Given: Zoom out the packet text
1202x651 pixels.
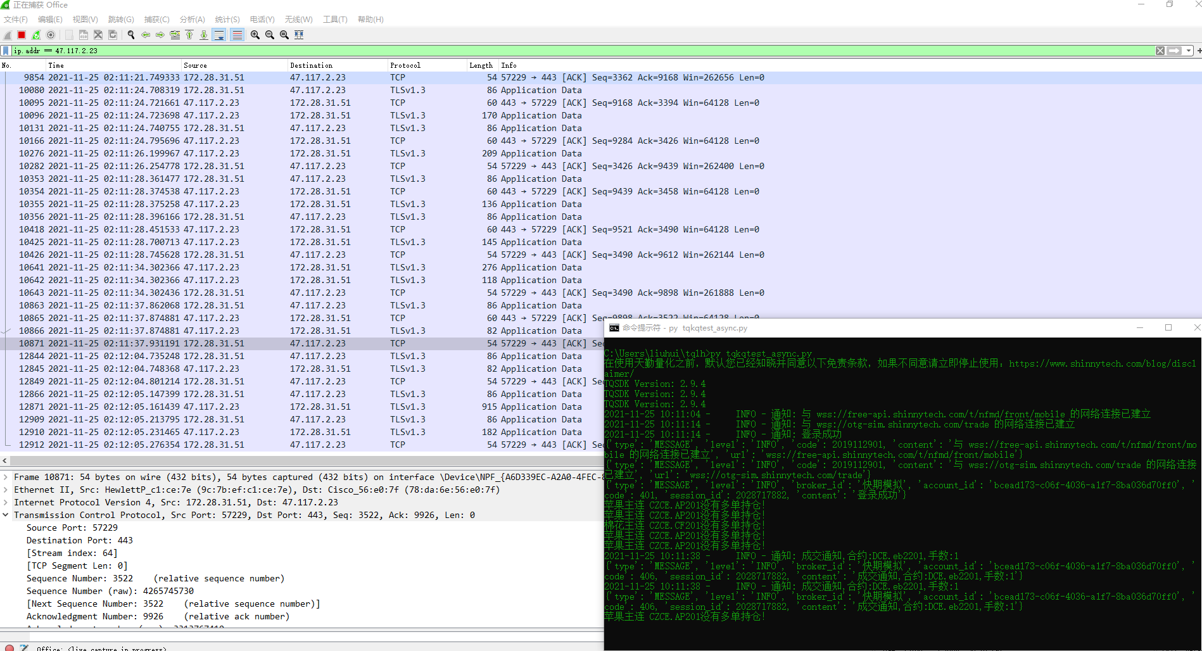Looking at the screenshot, I should click(270, 35).
